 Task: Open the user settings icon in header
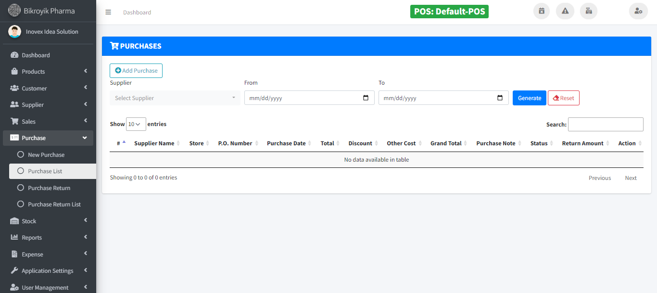(638, 11)
